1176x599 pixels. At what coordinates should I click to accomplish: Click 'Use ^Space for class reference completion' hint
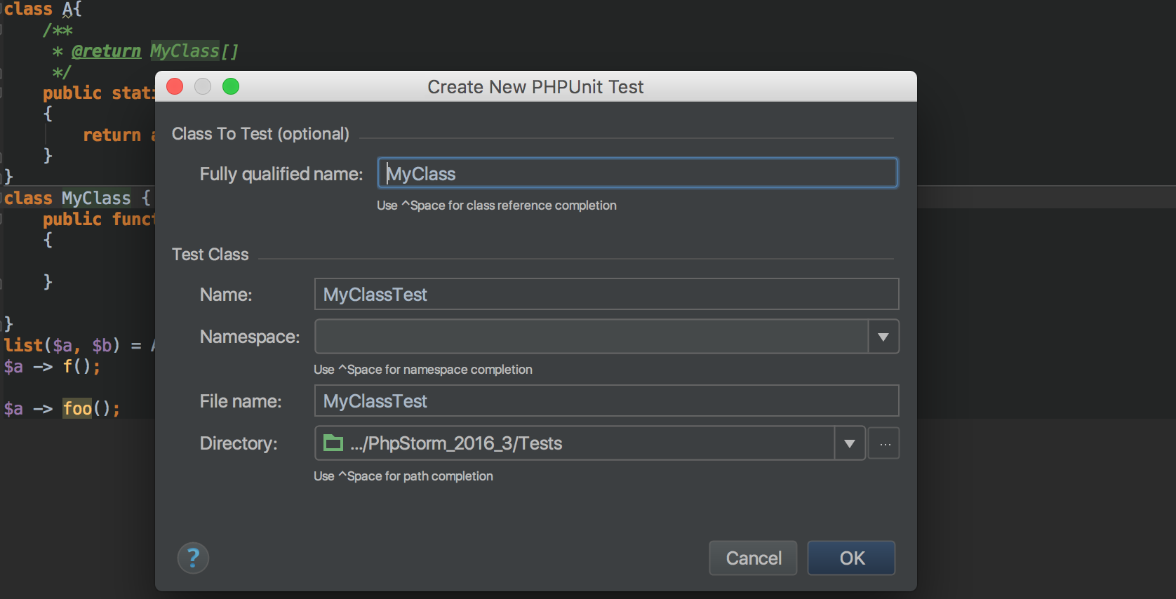pos(496,206)
